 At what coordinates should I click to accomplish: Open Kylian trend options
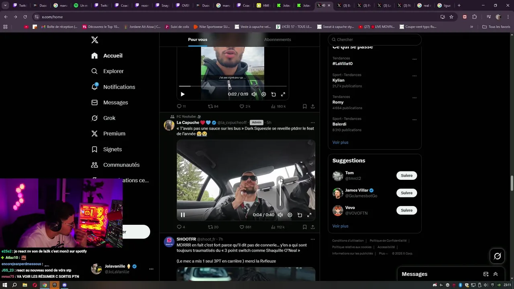point(414,76)
